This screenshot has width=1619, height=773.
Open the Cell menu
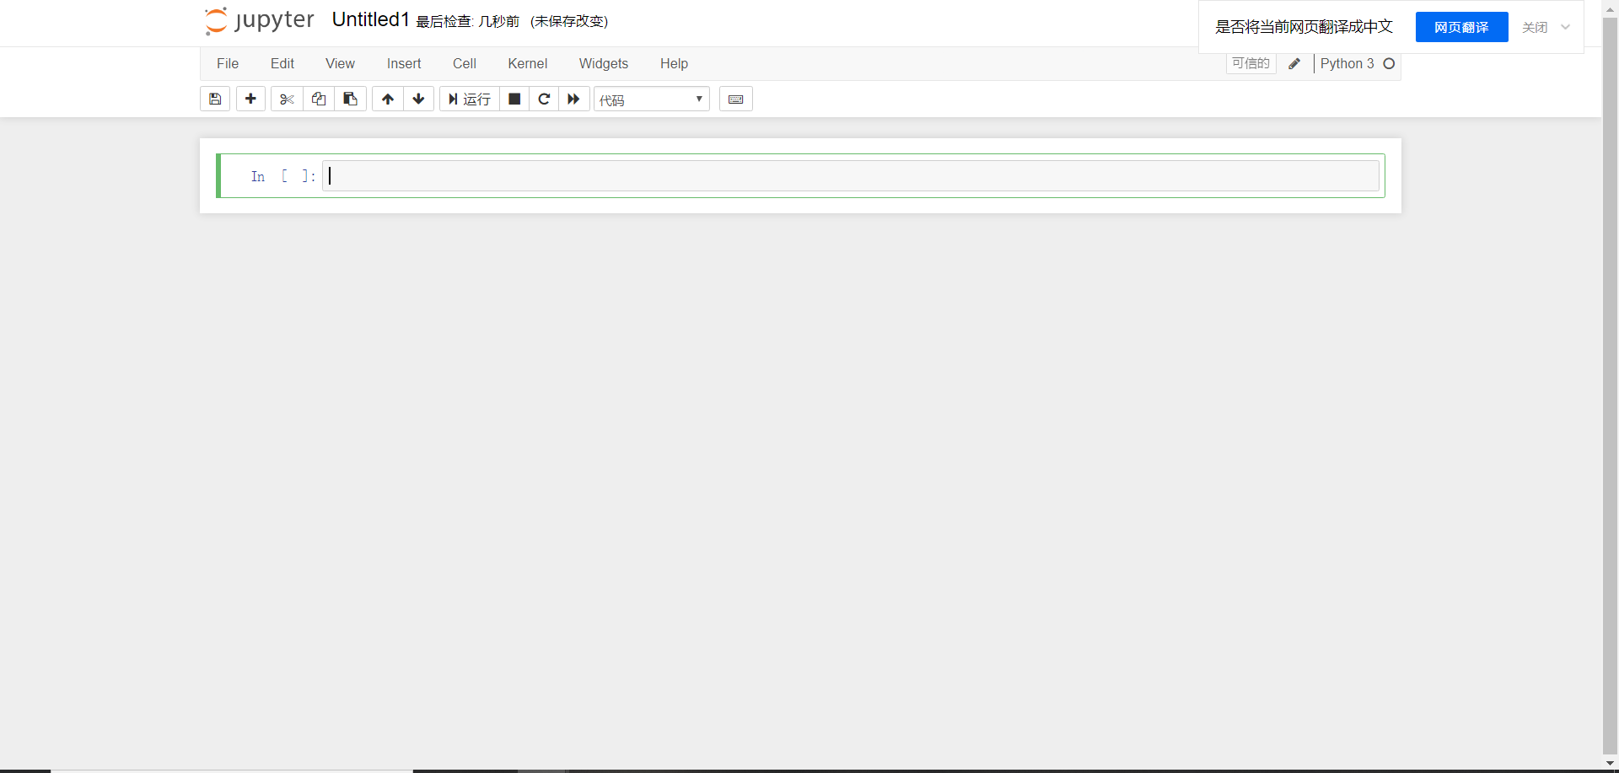coord(465,64)
